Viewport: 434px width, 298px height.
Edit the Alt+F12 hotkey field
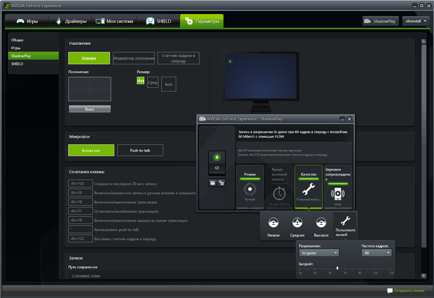[81, 239]
